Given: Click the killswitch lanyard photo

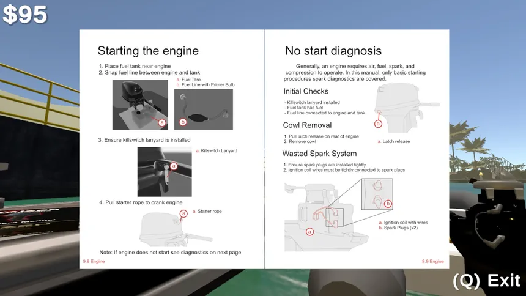Looking at the screenshot, I should tap(165, 172).
